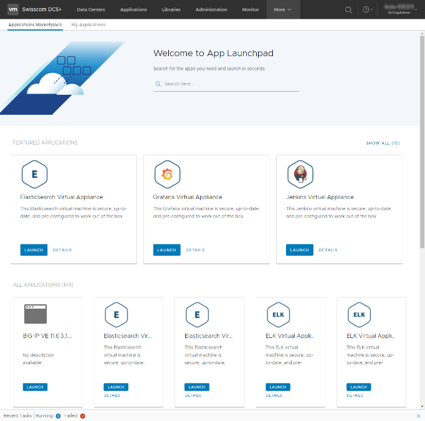425x421 pixels.
Task: Open details of first All Applications Elasticsearch
Action: click(x=112, y=395)
